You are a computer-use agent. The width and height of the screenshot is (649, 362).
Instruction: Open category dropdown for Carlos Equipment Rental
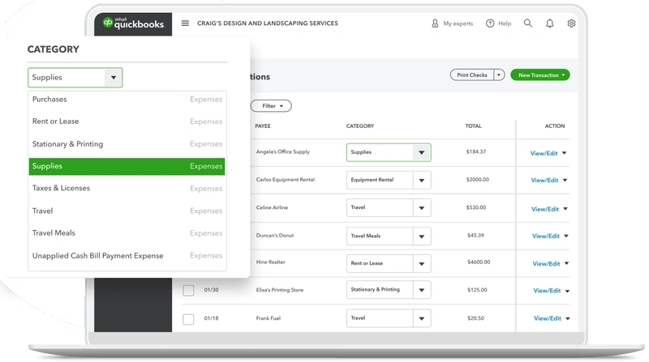[x=420, y=180]
